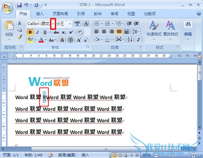Viewport: 203px width, 158px height.
Task: Copy the selection with the copy icon
Action: coord(20,30)
